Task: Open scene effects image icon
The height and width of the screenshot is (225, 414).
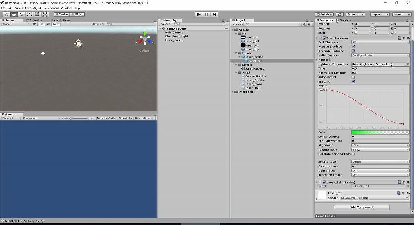Action: [55, 24]
